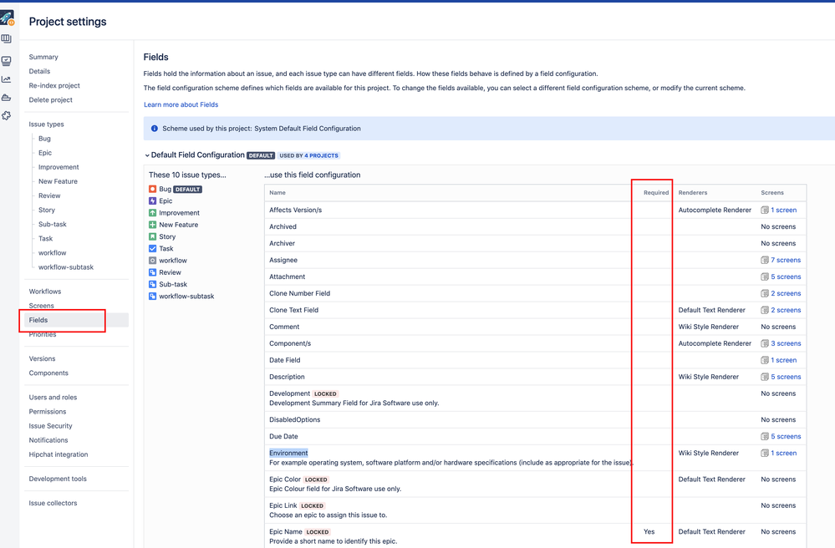Open Hipchat integration settings

pyautogui.click(x=59, y=454)
